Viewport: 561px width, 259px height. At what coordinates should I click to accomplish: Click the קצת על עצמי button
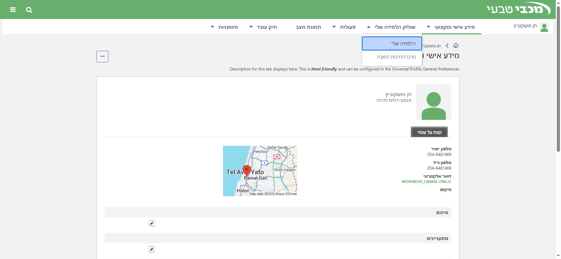click(429, 132)
